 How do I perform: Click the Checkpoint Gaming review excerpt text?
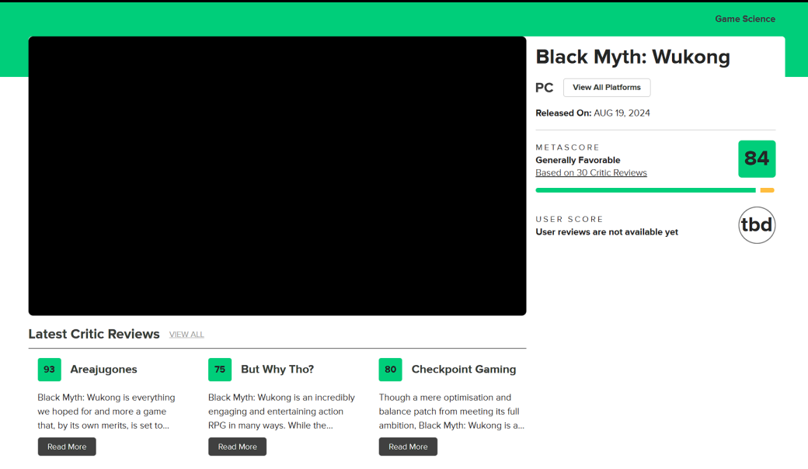pos(451,412)
